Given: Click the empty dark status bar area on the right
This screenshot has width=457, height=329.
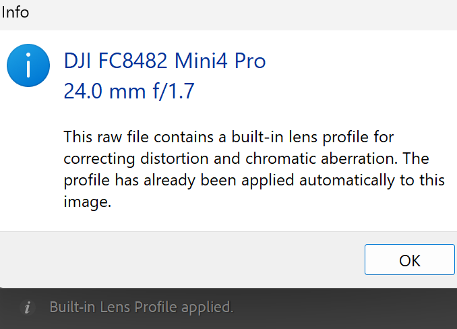Looking at the screenshot, I should 351,308.
